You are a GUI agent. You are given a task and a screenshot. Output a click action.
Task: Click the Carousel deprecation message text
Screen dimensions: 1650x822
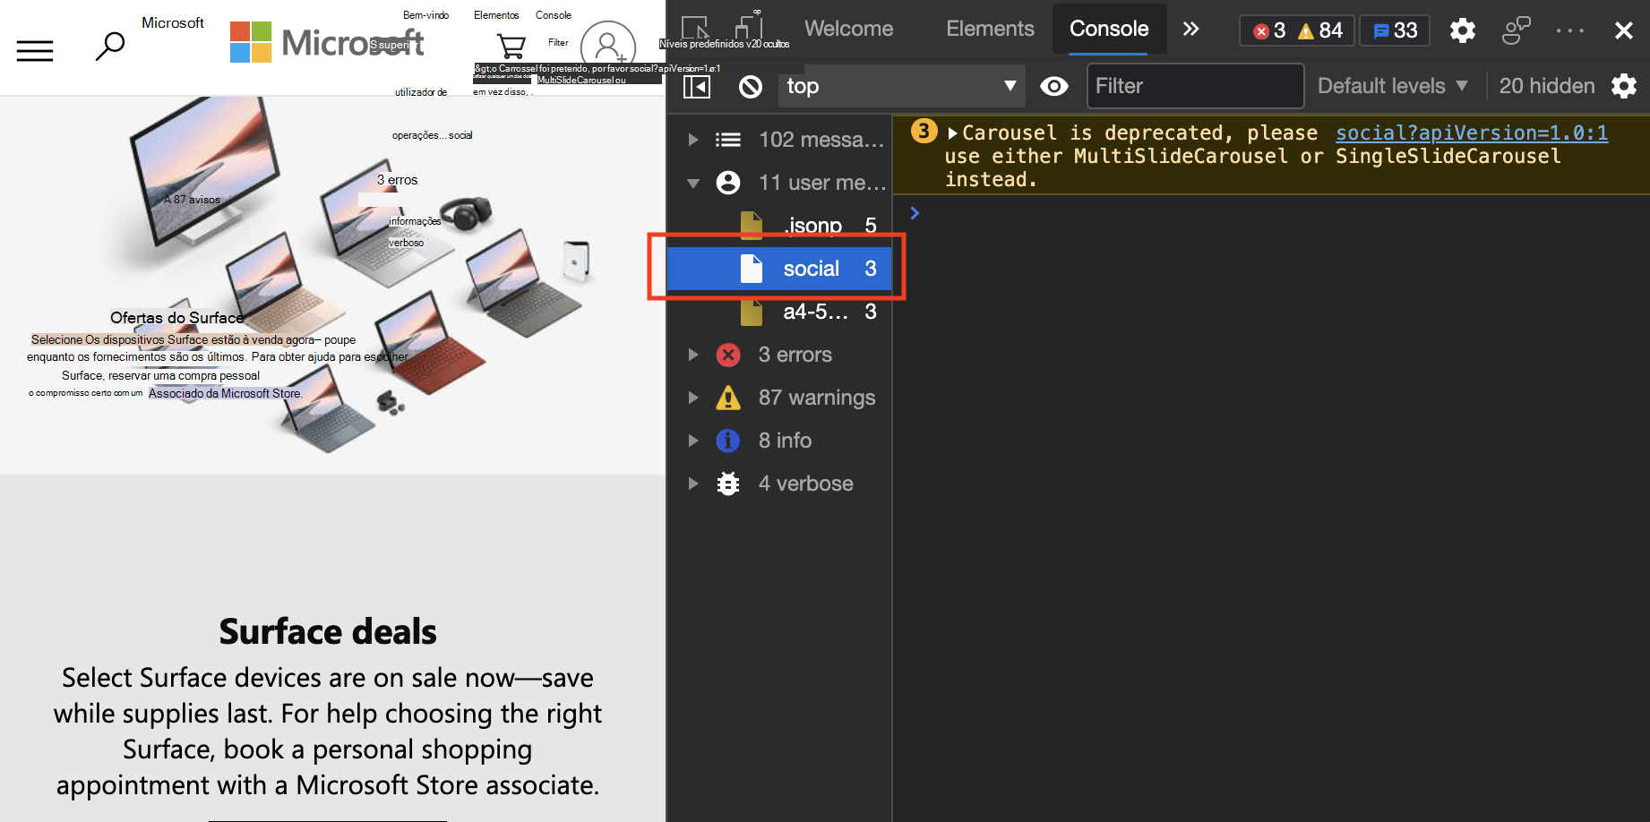pos(1252,156)
